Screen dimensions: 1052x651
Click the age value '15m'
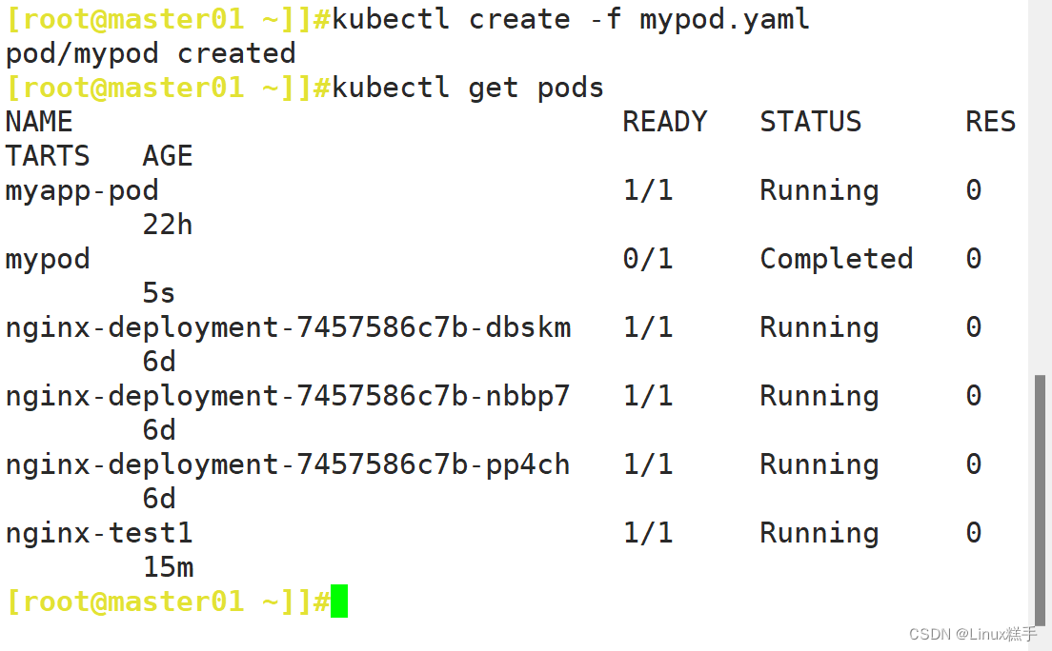pos(168,567)
